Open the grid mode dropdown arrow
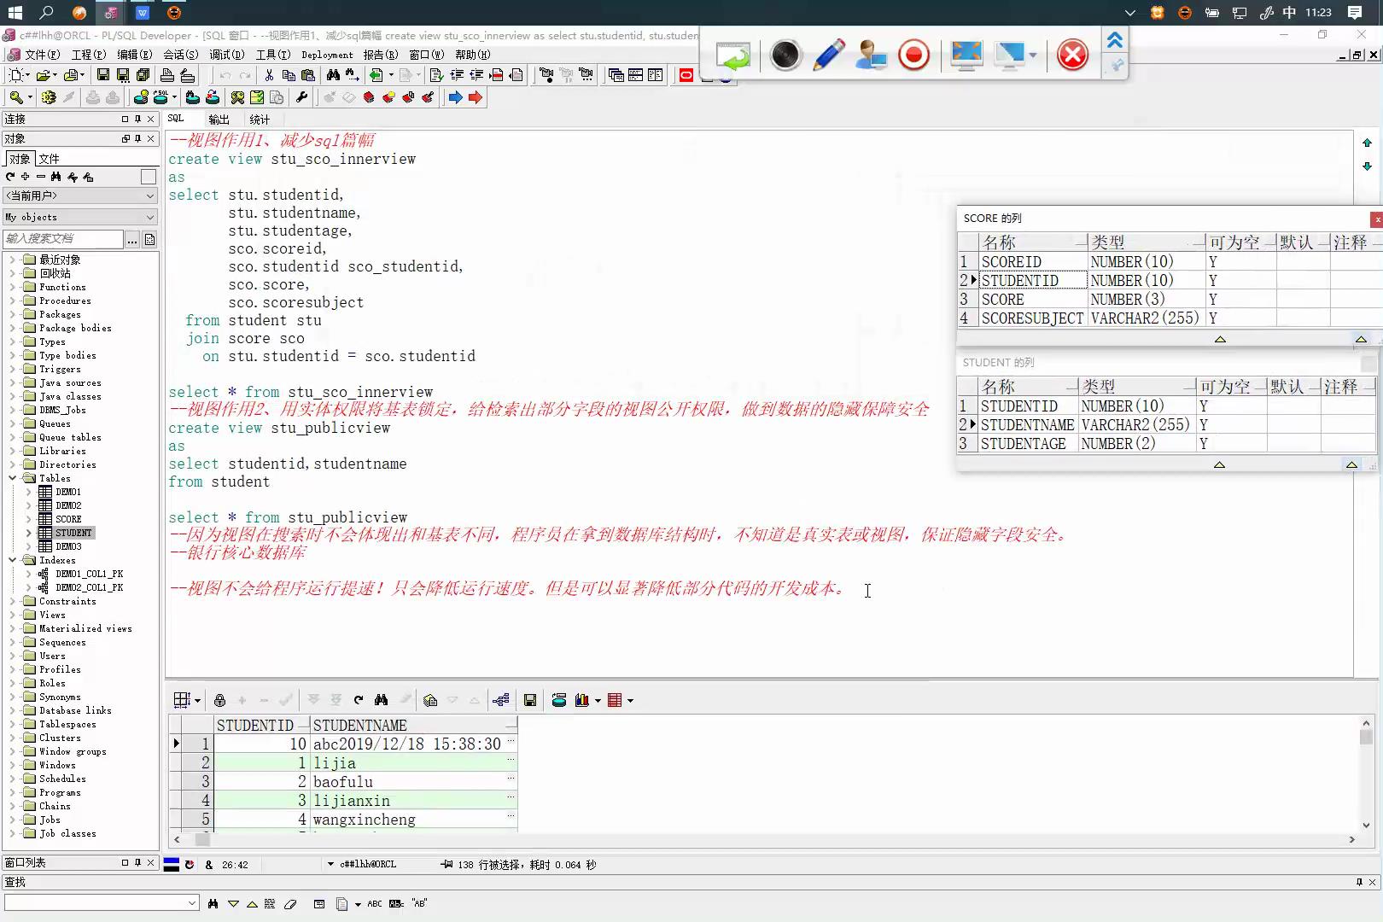The image size is (1383, 922). tap(197, 700)
